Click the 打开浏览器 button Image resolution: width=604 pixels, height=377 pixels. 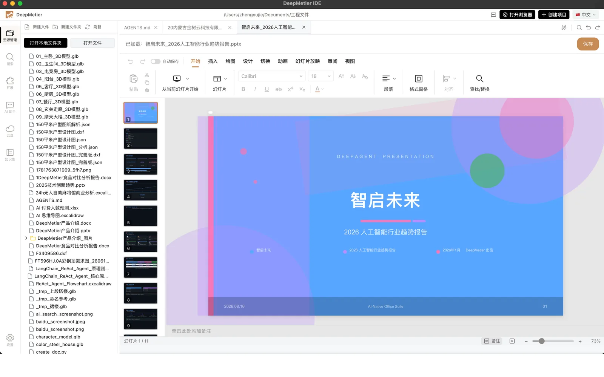517,15
